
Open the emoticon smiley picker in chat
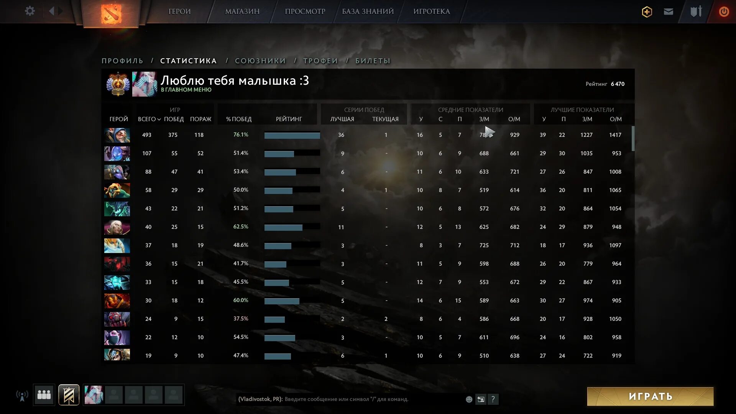point(469,399)
